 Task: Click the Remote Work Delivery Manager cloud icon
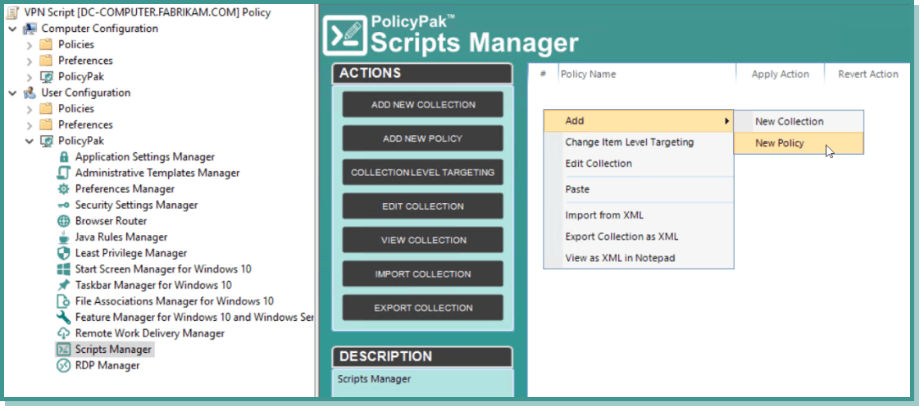tap(64, 333)
